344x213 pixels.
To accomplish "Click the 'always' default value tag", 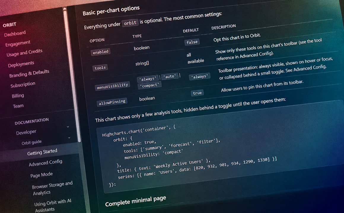I will tap(199, 77).
